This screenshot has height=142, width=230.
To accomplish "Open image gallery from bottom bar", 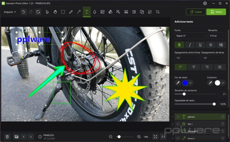I will [16, 137].
